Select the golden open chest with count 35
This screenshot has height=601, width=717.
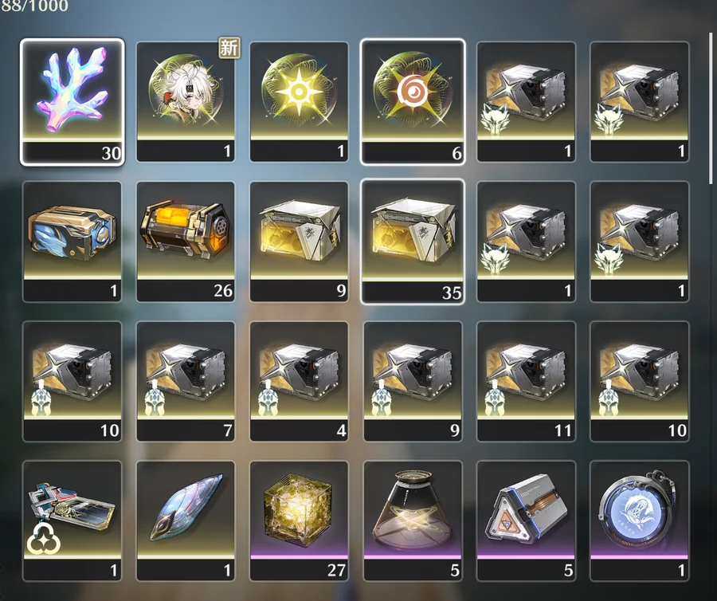click(x=413, y=242)
